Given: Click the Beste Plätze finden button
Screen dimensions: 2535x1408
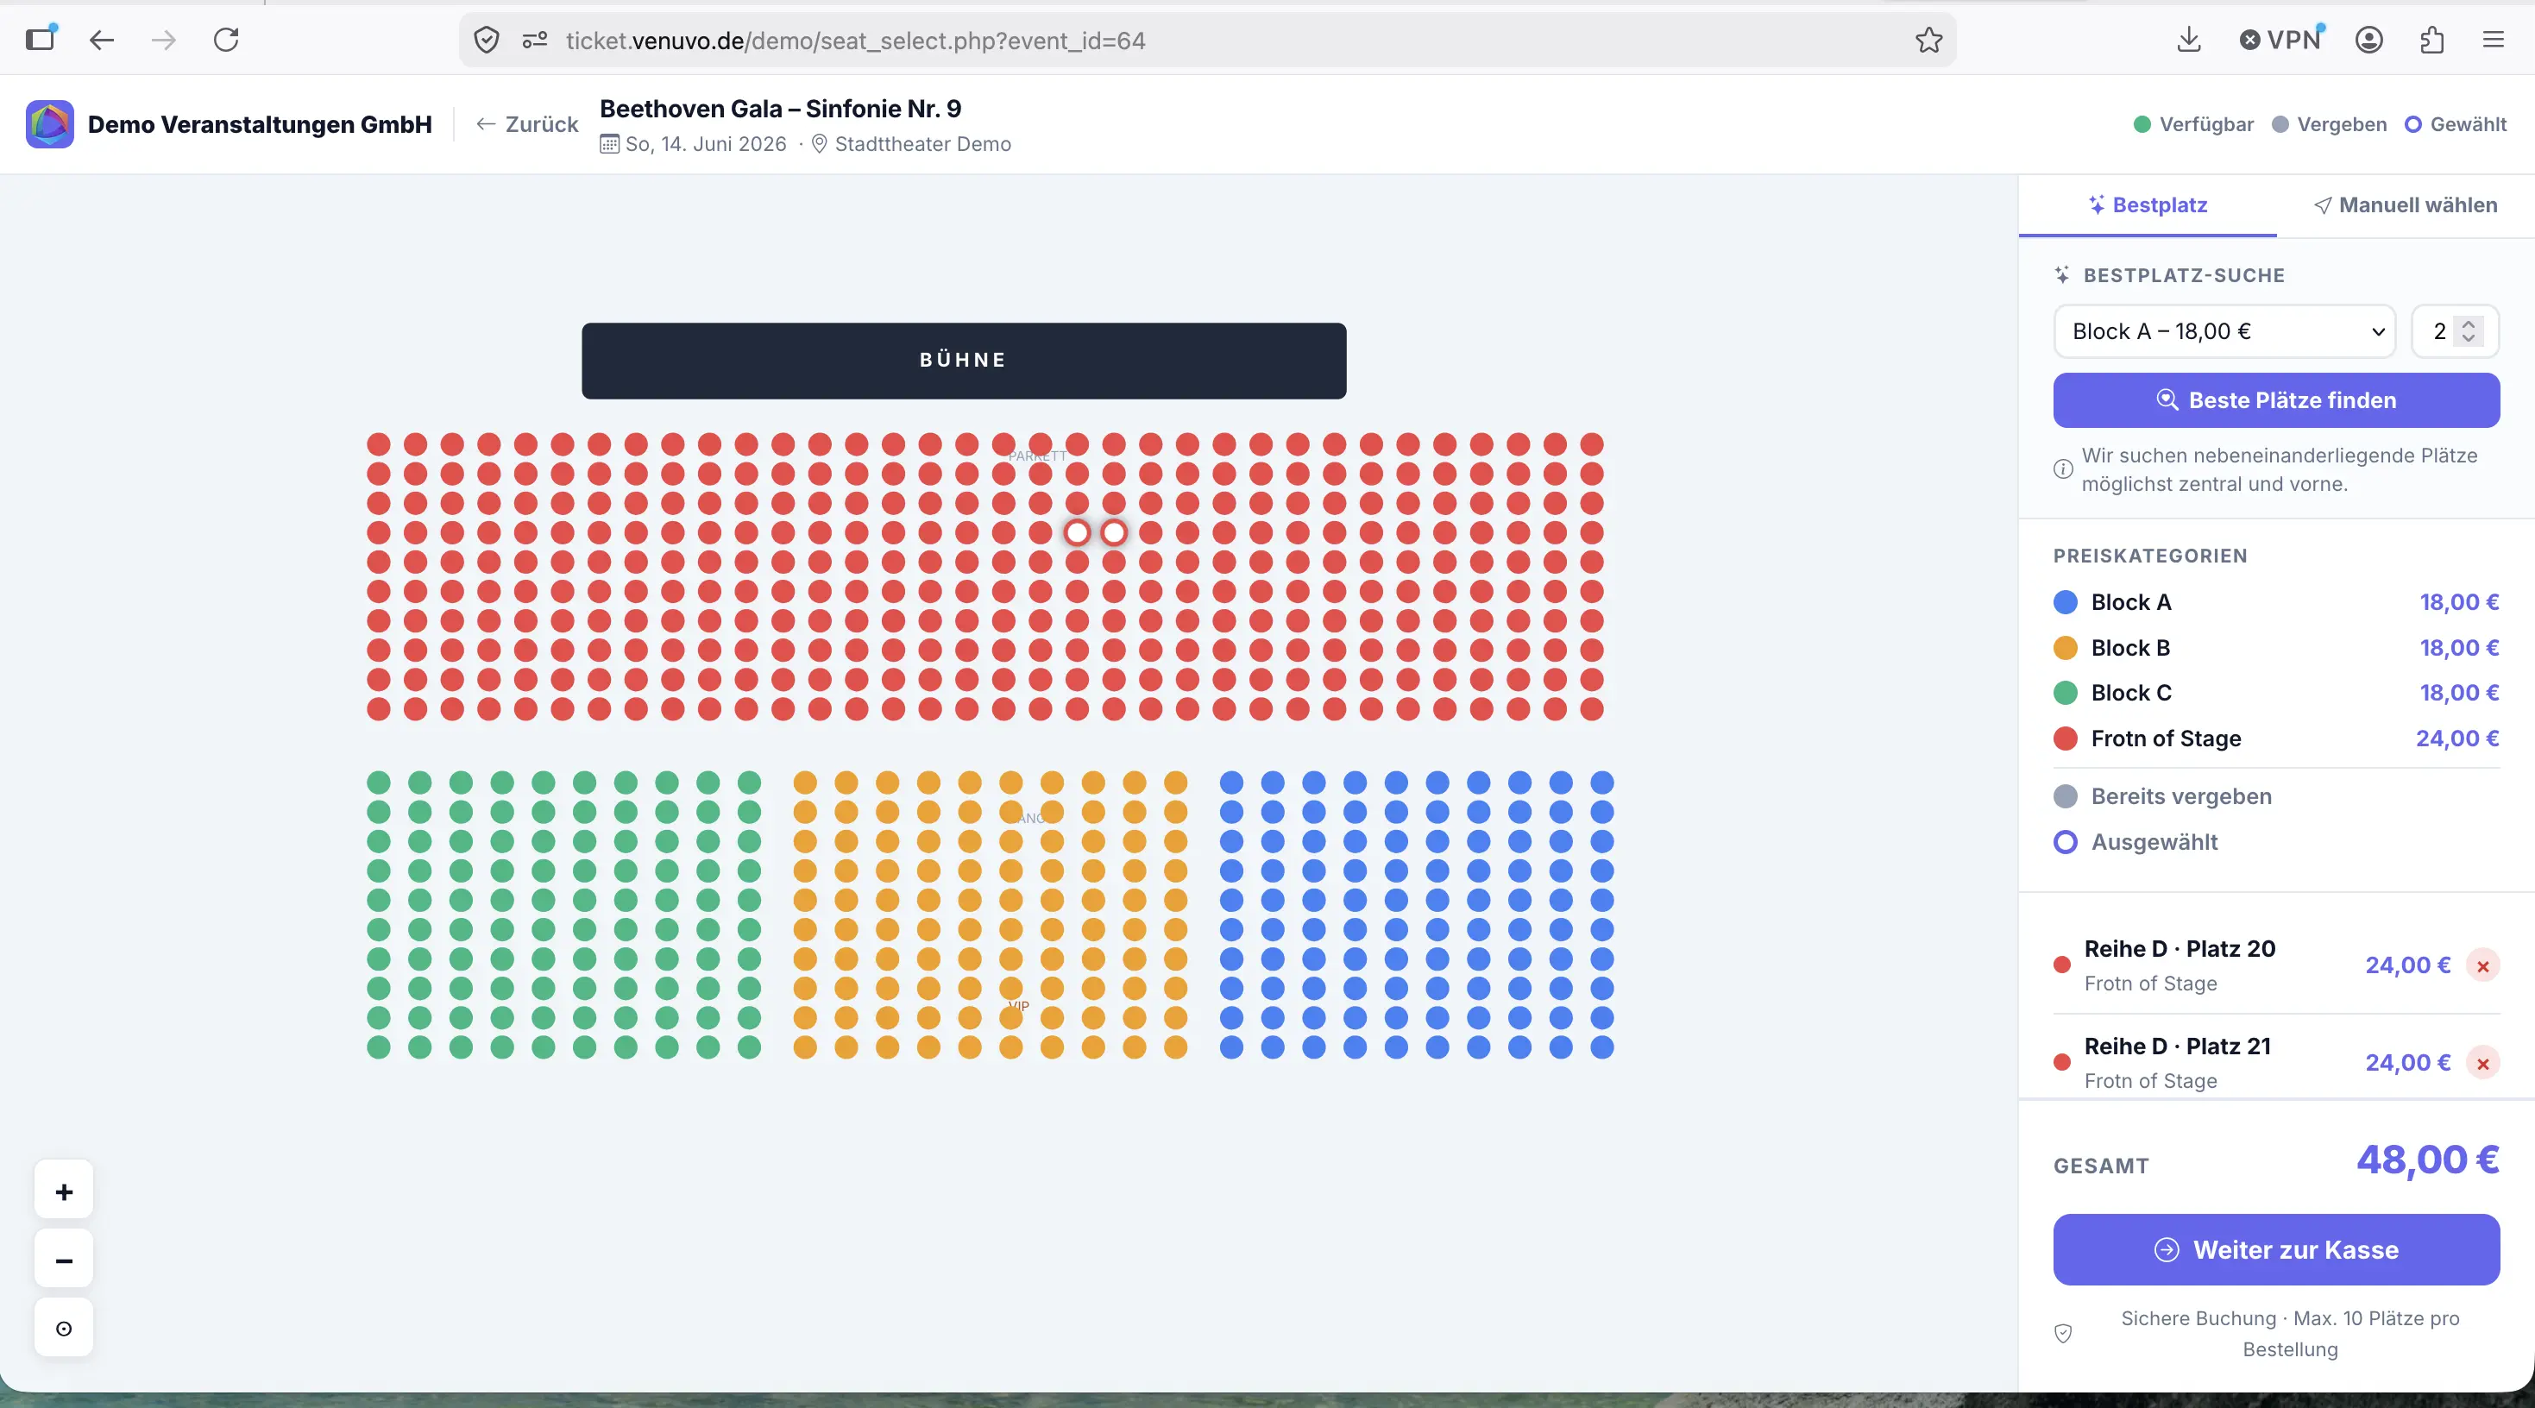Looking at the screenshot, I should [2276, 400].
